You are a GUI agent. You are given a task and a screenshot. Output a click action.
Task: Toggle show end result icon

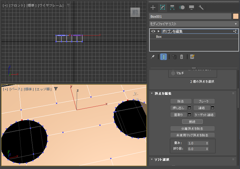(164, 57)
